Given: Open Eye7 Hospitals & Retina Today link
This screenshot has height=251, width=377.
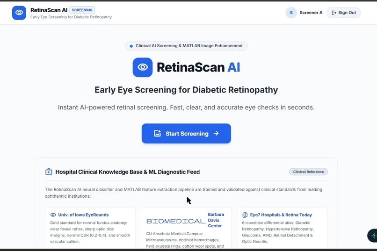Looking at the screenshot, I should 281,215.
